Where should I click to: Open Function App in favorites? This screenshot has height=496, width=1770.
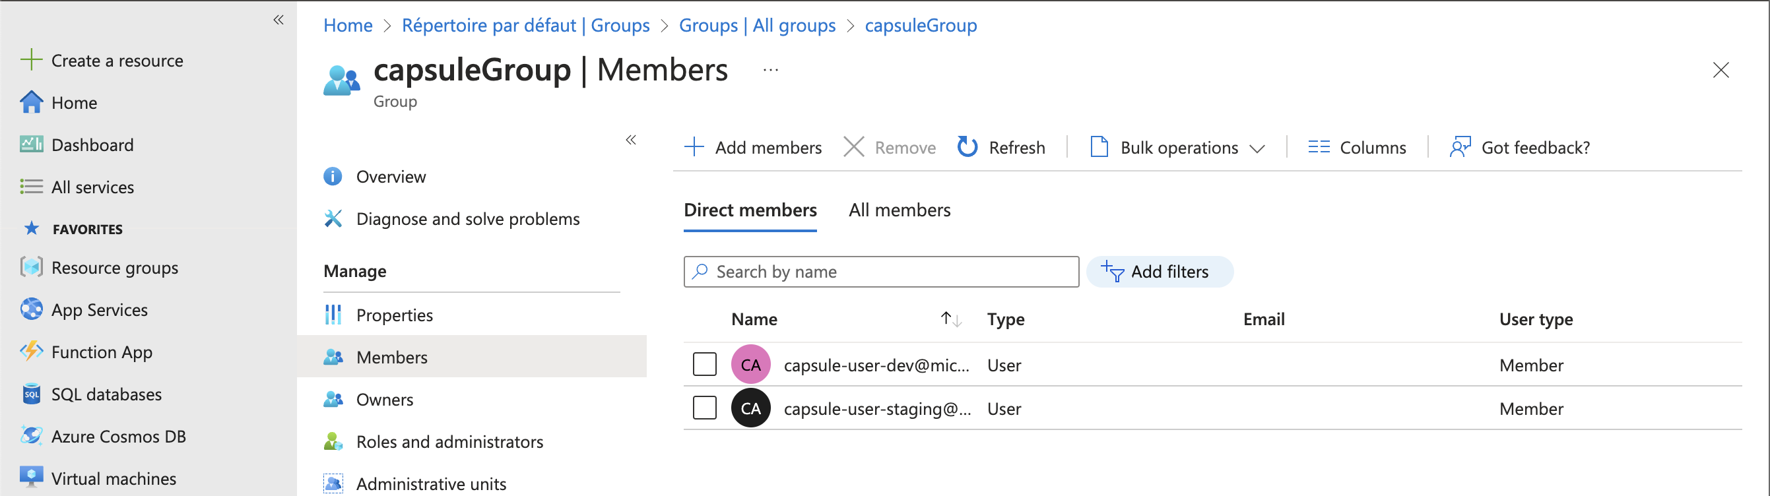(x=102, y=352)
